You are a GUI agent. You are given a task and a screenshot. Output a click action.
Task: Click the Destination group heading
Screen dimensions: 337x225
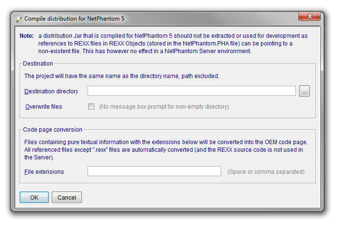tap(38, 64)
